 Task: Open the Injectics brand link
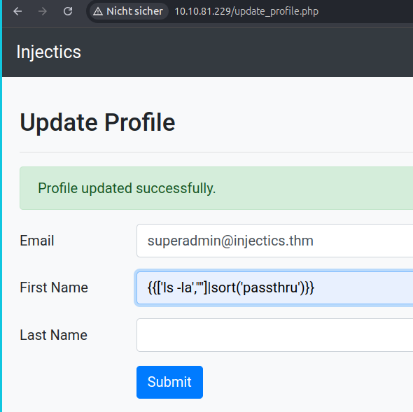pyautogui.click(x=49, y=52)
